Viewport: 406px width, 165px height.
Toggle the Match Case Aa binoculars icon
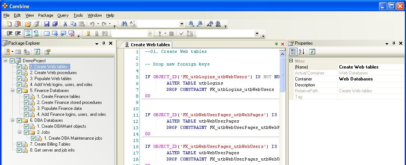210,24
